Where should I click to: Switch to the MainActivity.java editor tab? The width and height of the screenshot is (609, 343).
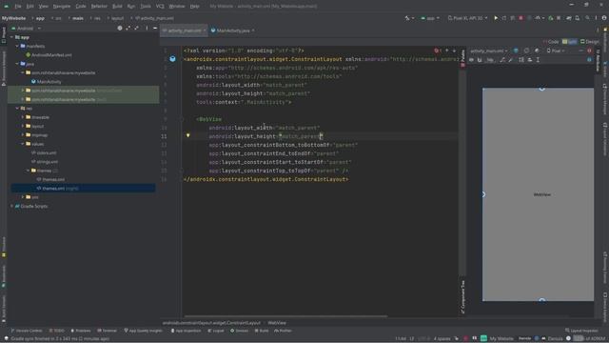[232, 30]
